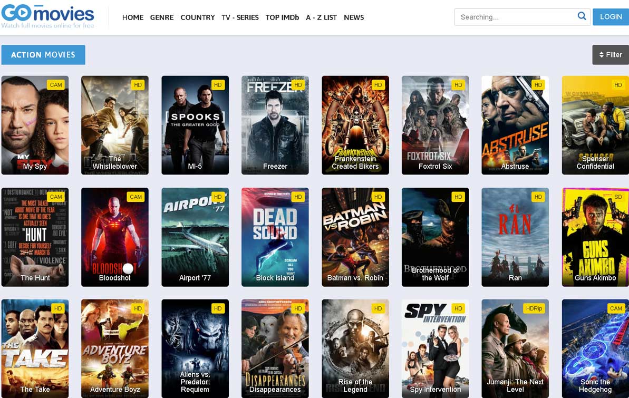The image size is (629, 398).
Task: Click the HD badge on Airport '77
Action: click(x=218, y=197)
